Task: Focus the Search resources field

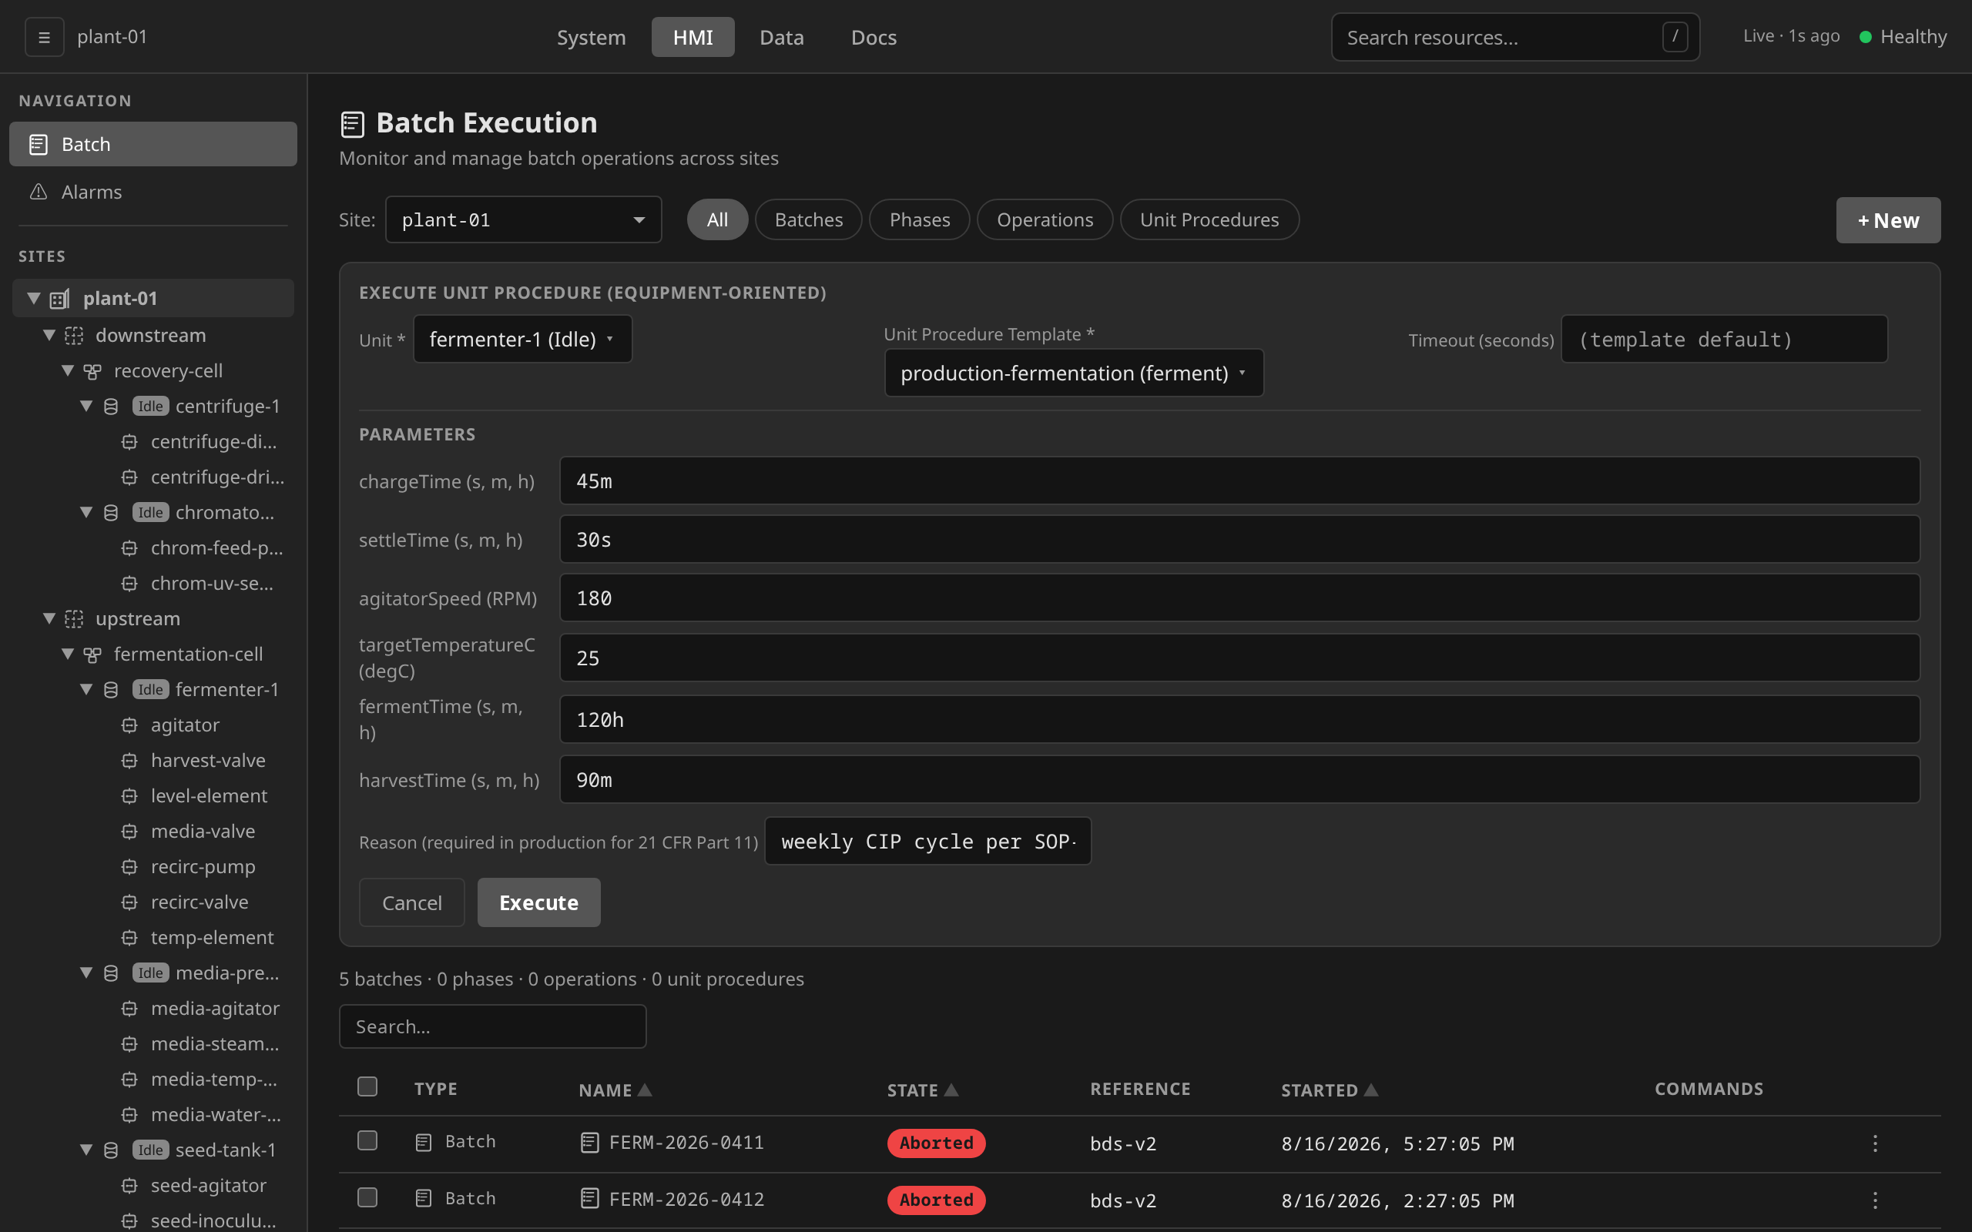Action: (1515, 37)
